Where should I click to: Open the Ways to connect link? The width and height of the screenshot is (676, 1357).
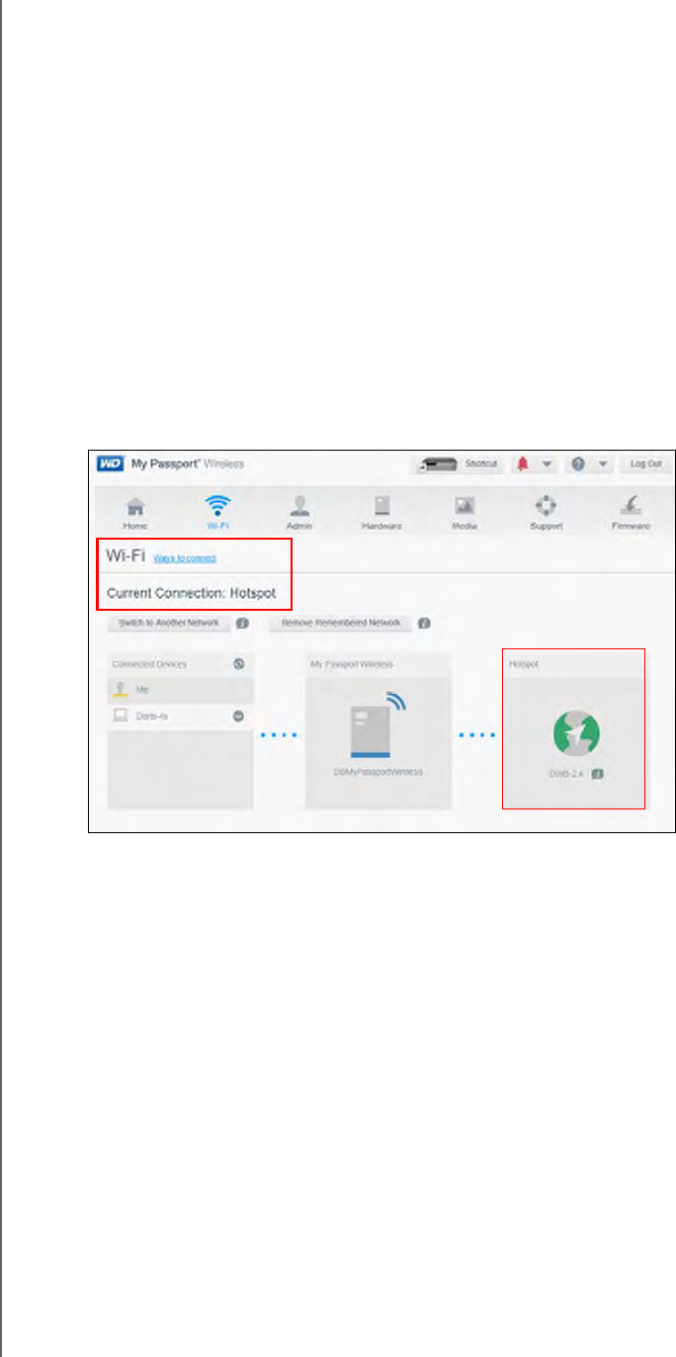coord(185,558)
